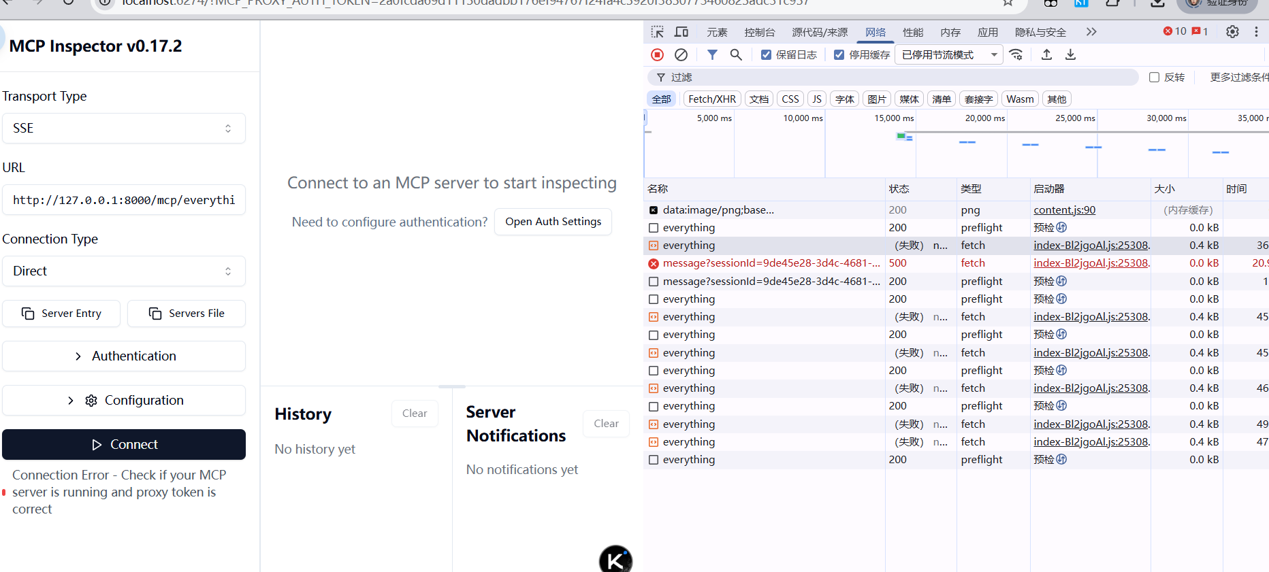The width and height of the screenshot is (1269, 572).
Task: Click the 过滤 filter text field
Action: [893, 78]
